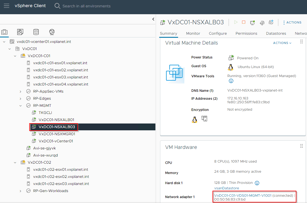This screenshot has height=203, width=307.
Task: Switch to Networking inventory view
Action: pos(52,32)
